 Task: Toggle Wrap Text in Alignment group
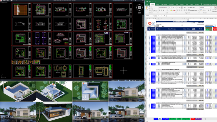pyautogui.click(x=191, y=7)
